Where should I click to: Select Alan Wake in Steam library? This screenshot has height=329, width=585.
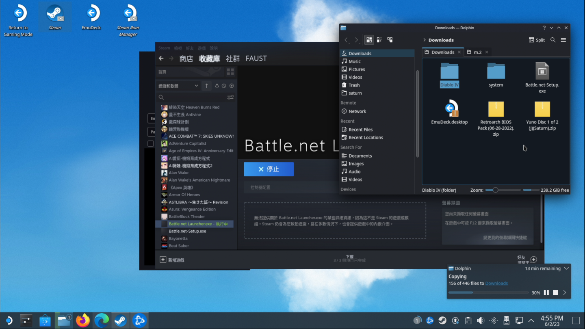[195, 173]
